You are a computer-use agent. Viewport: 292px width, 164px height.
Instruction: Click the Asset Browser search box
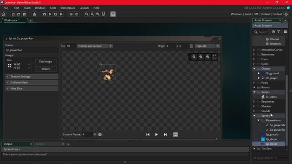(263, 32)
